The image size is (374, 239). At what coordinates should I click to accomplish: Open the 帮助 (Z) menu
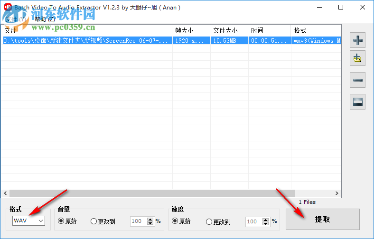click(45, 19)
